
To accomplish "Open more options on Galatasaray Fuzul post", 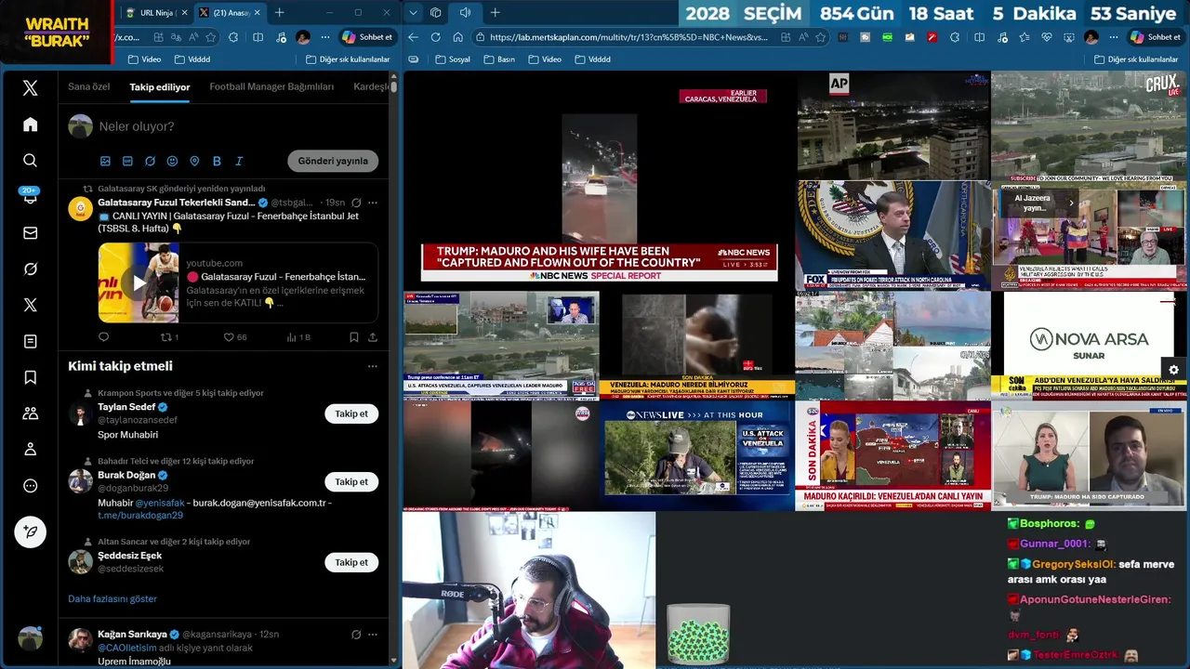I will (x=373, y=203).
